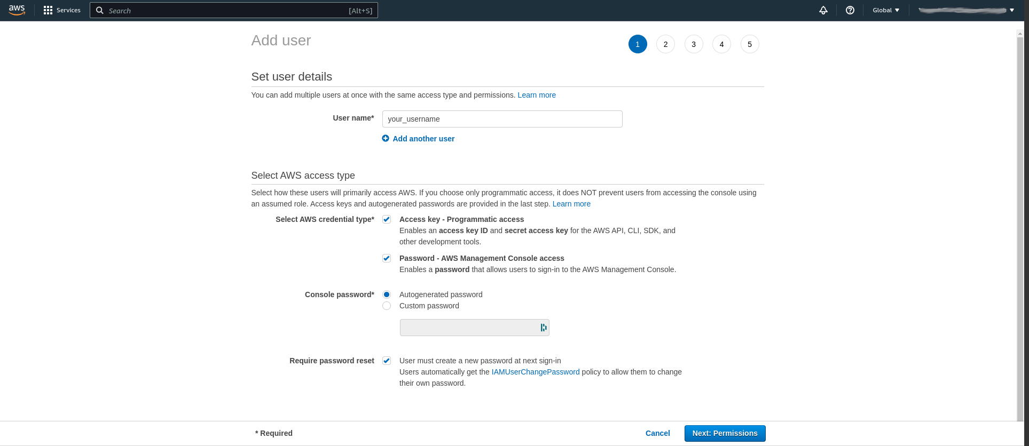Open the notifications bell
Image resolution: width=1029 pixels, height=446 pixels.
click(823, 10)
